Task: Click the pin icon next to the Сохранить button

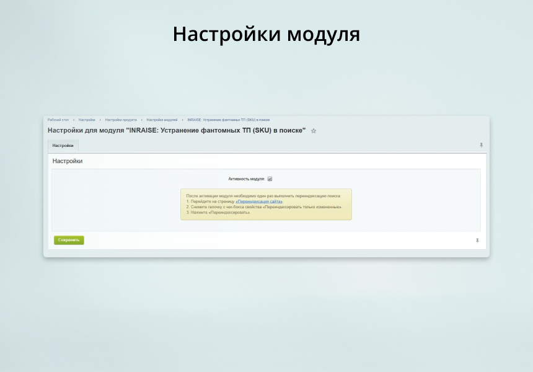Action: tap(477, 240)
